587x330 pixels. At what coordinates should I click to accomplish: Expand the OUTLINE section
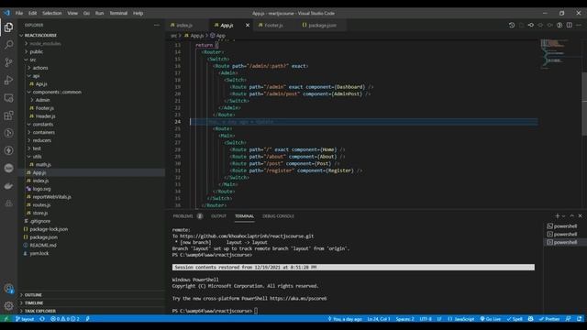[x=92, y=295]
